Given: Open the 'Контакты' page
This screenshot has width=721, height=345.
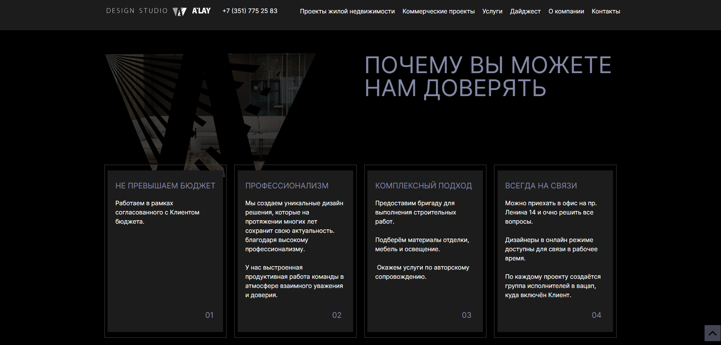Looking at the screenshot, I should click(606, 11).
